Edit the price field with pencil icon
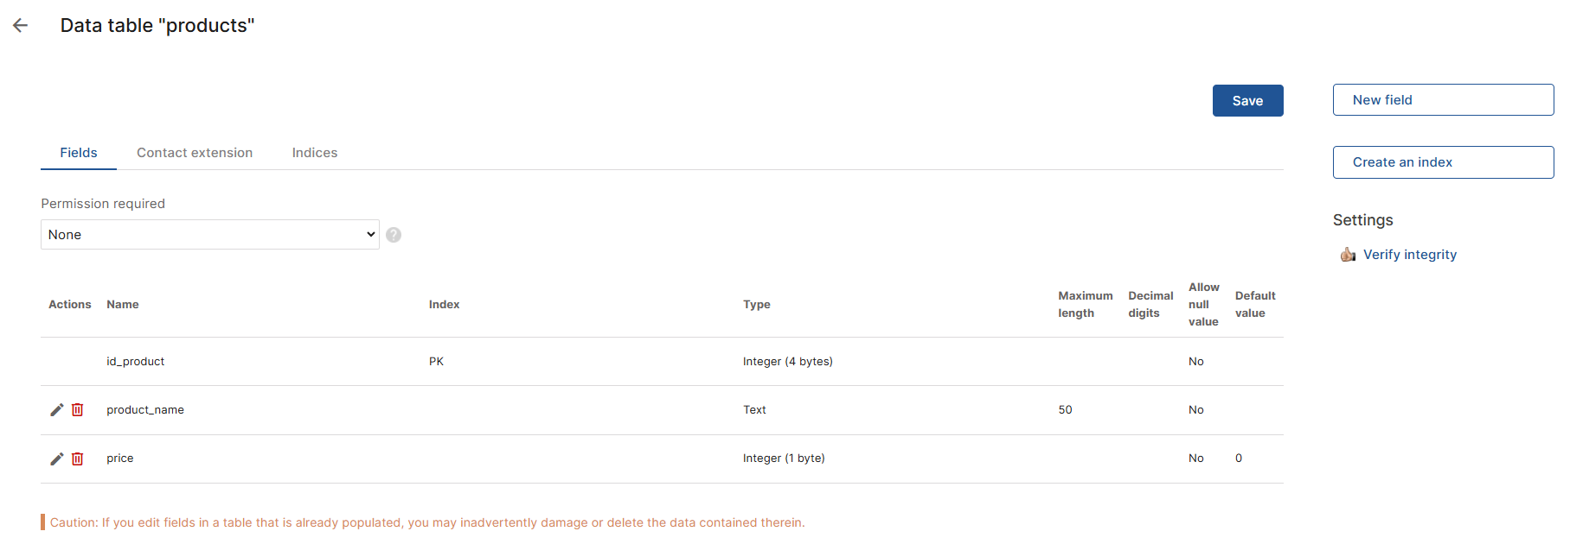Viewport: 1570px width, 544px height. 57,459
